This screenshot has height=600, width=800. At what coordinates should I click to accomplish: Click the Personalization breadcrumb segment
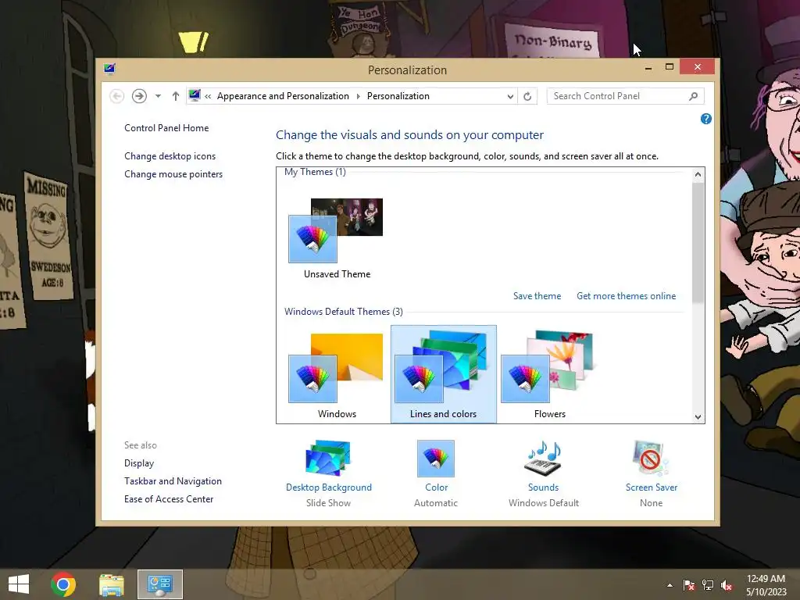click(398, 96)
